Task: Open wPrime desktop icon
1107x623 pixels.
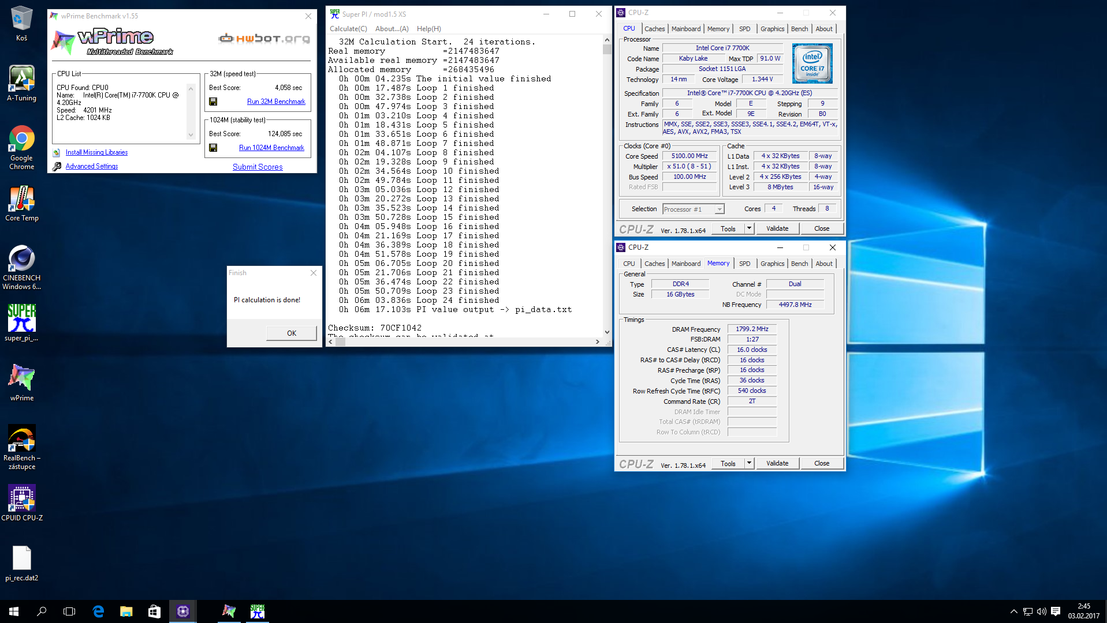Action: point(21,383)
